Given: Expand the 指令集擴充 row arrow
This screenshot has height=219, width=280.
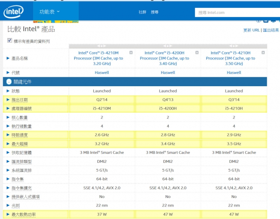Looking at the screenshot, I should pyautogui.click(x=8, y=188).
